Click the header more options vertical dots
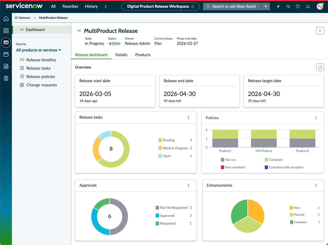Screen dimensions: 328x245 click(106, 6)
